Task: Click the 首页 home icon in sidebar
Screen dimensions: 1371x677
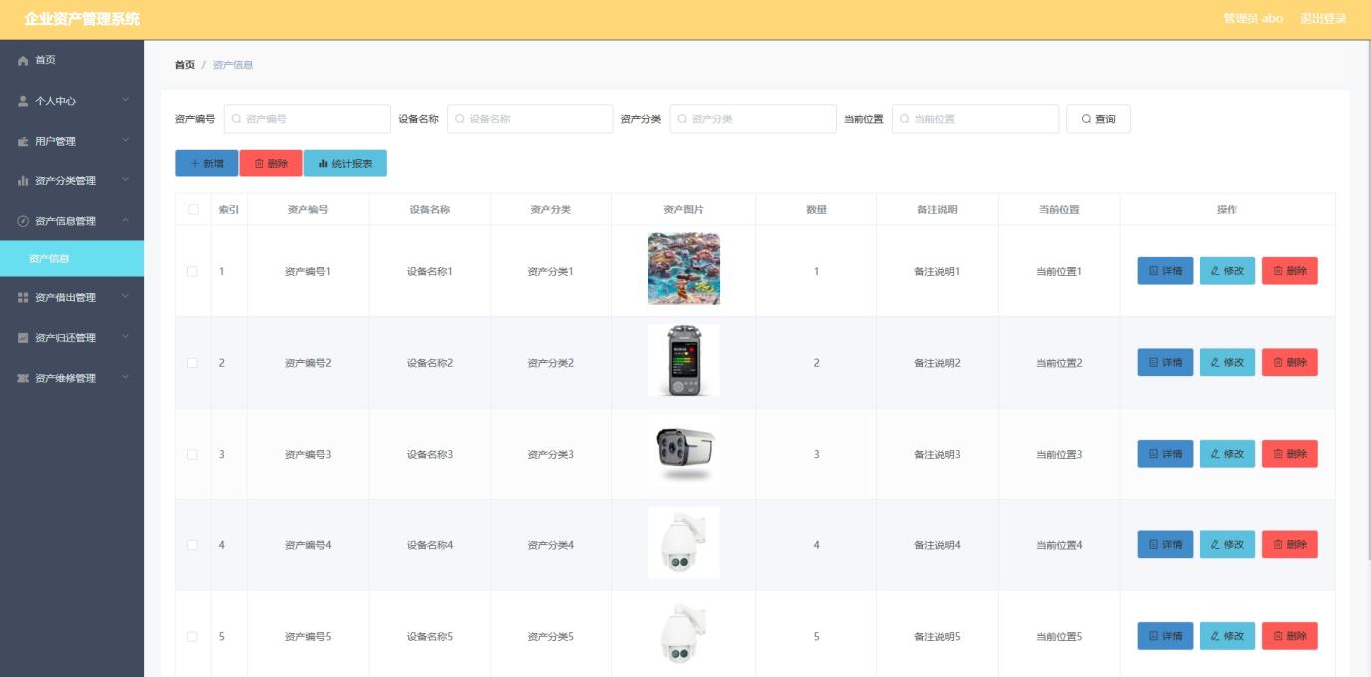Action: click(x=22, y=59)
